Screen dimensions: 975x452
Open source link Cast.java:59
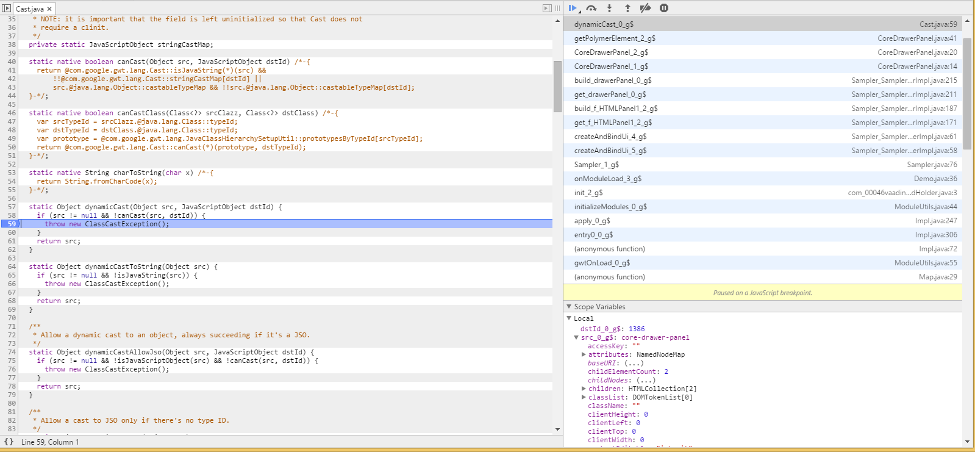point(938,24)
